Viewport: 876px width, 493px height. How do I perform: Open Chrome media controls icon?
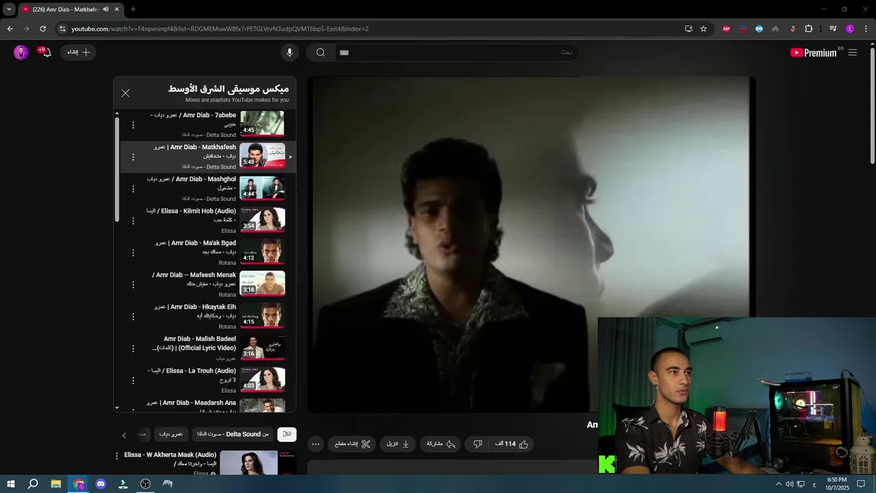[x=833, y=29]
